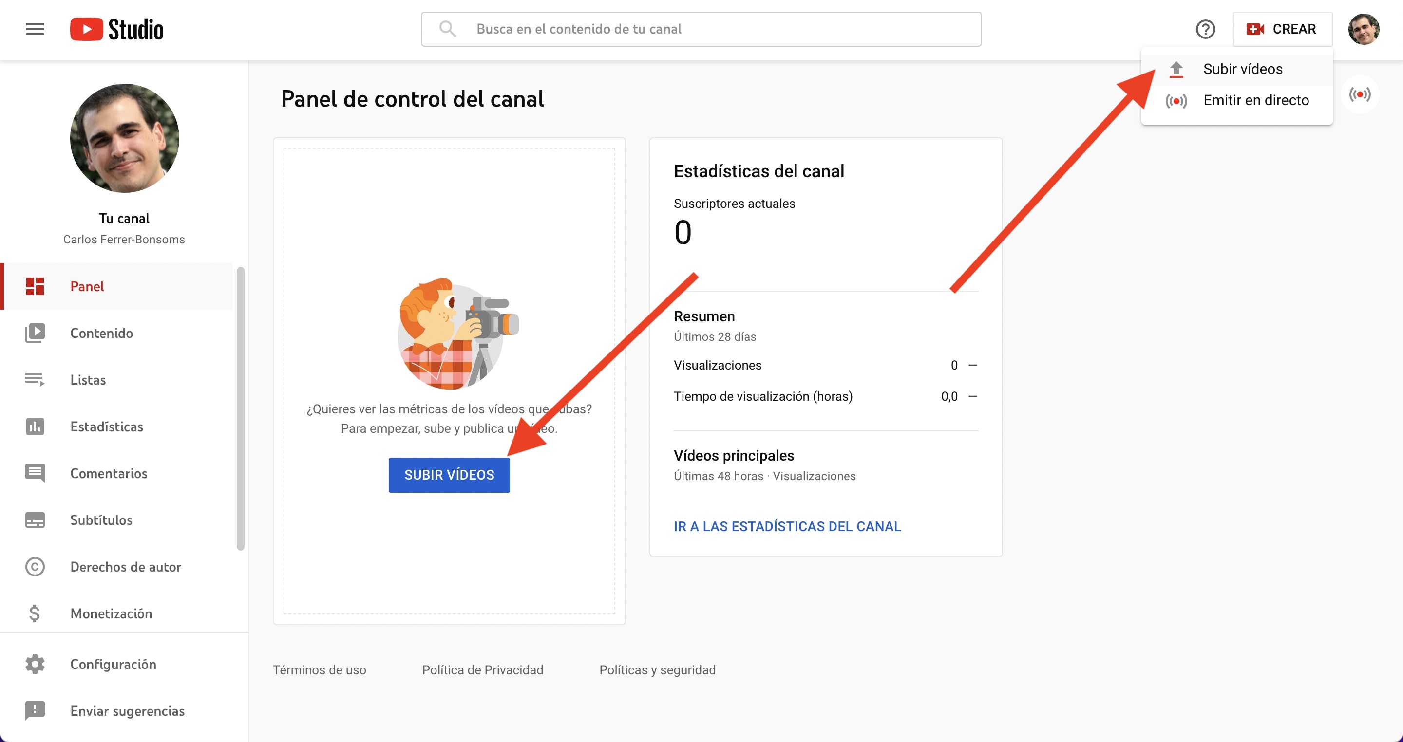Viewport: 1403px width, 742px height.
Task: Click the live broadcast icon at right edge
Action: 1360,95
